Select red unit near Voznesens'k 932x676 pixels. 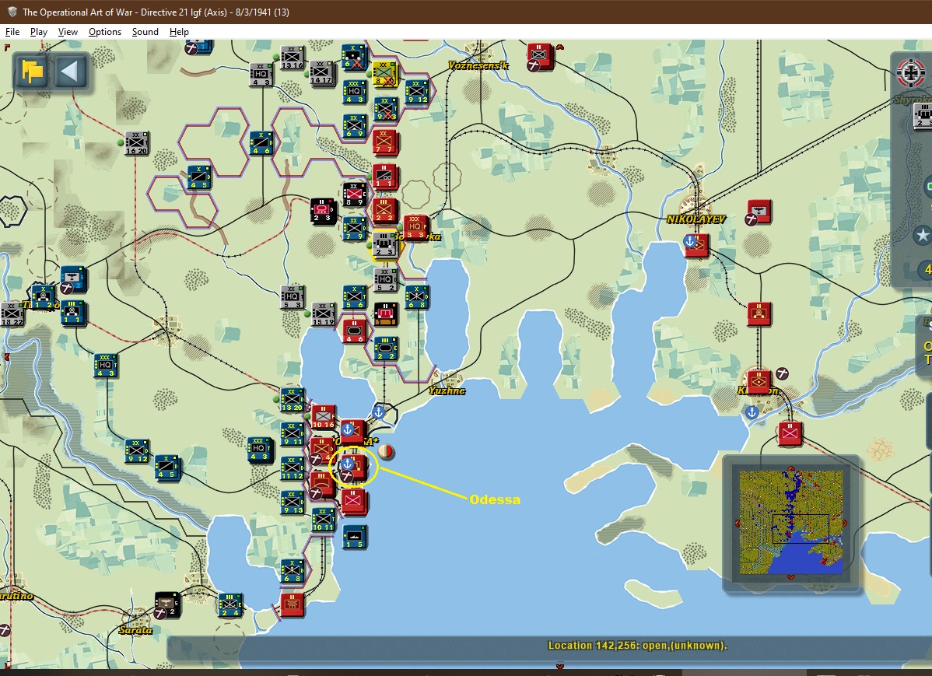click(539, 56)
